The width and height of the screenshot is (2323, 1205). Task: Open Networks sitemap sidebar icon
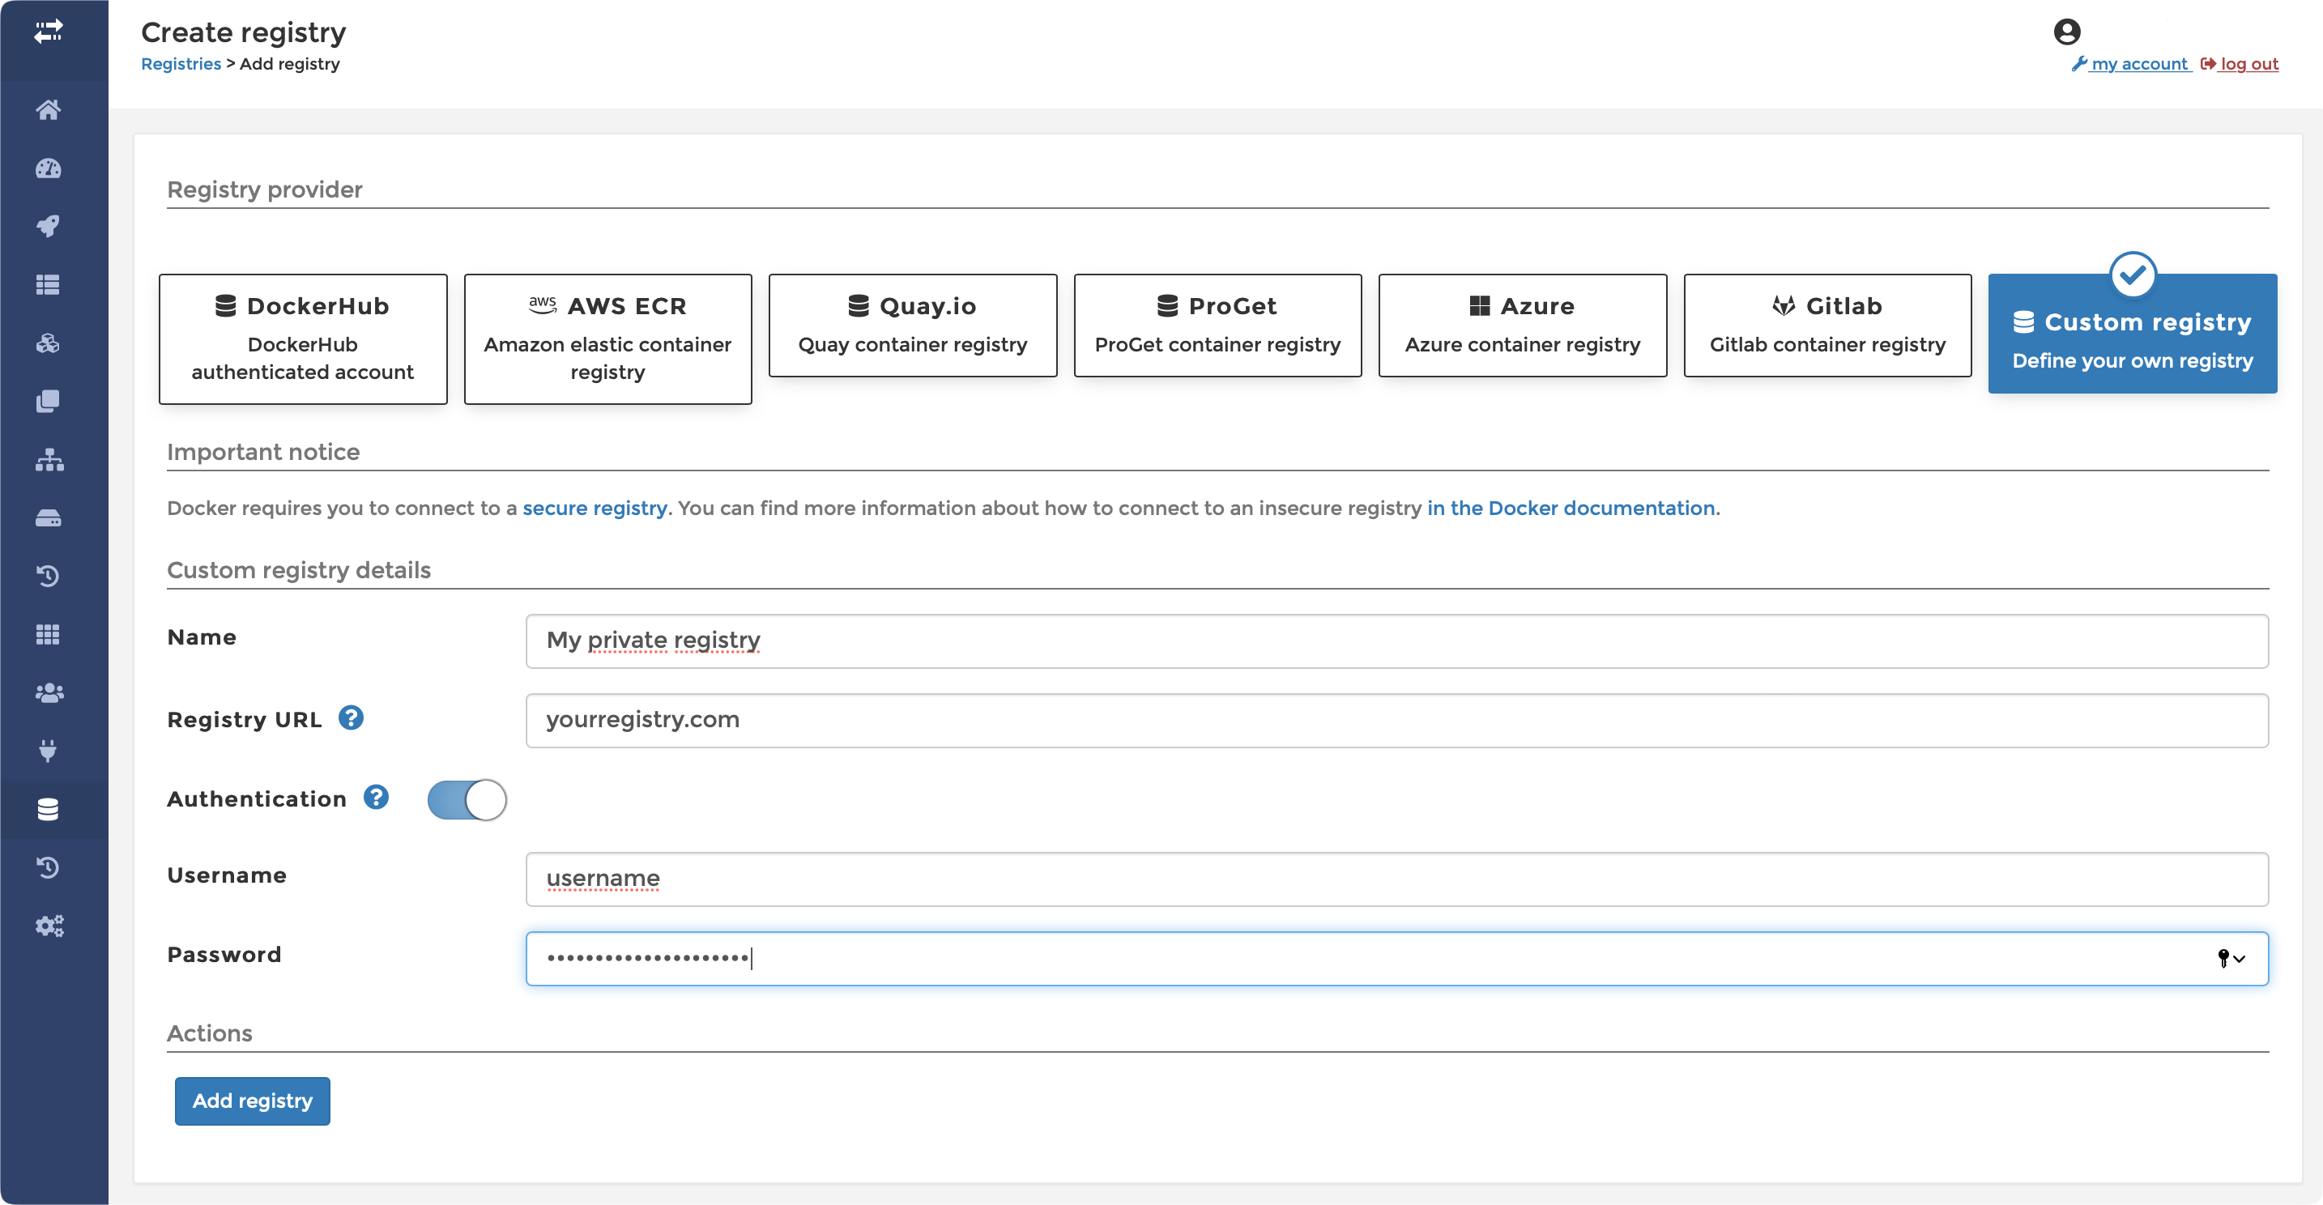(49, 460)
